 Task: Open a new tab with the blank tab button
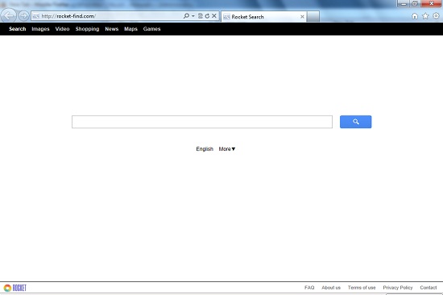point(313,17)
